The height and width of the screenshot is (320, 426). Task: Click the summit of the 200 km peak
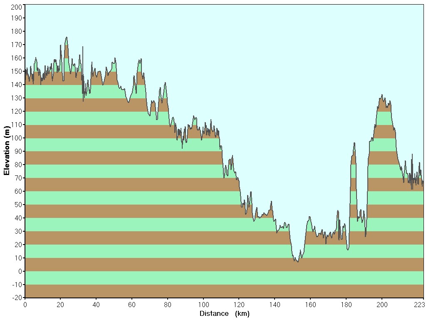pyautogui.click(x=382, y=95)
